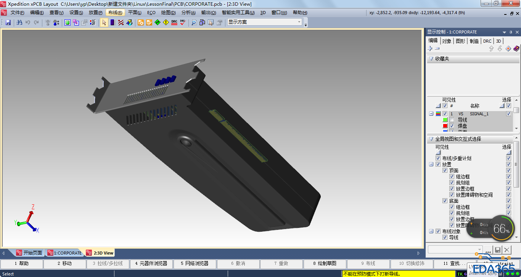Click the red color swatch beside 焊盘
Screen dimensions: 521x277
[x=445, y=126]
